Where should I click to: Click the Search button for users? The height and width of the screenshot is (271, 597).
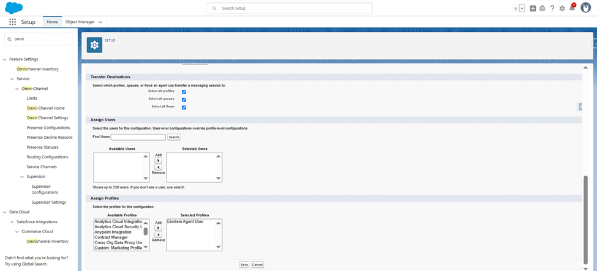click(x=174, y=137)
